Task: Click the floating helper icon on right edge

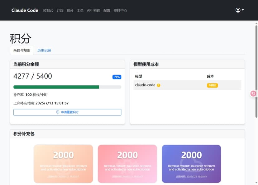Action: (x=253, y=94)
